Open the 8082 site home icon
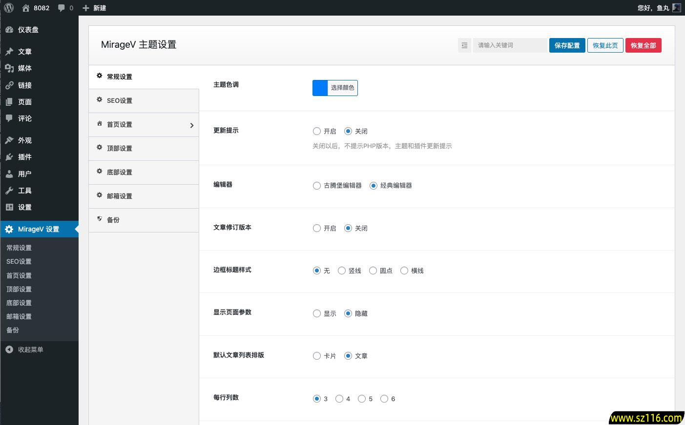 click(x=26, y=8)
